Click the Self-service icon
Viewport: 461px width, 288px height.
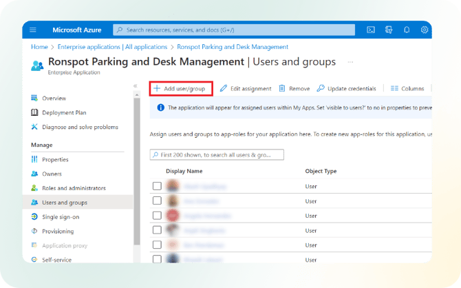tap(34, 260)
